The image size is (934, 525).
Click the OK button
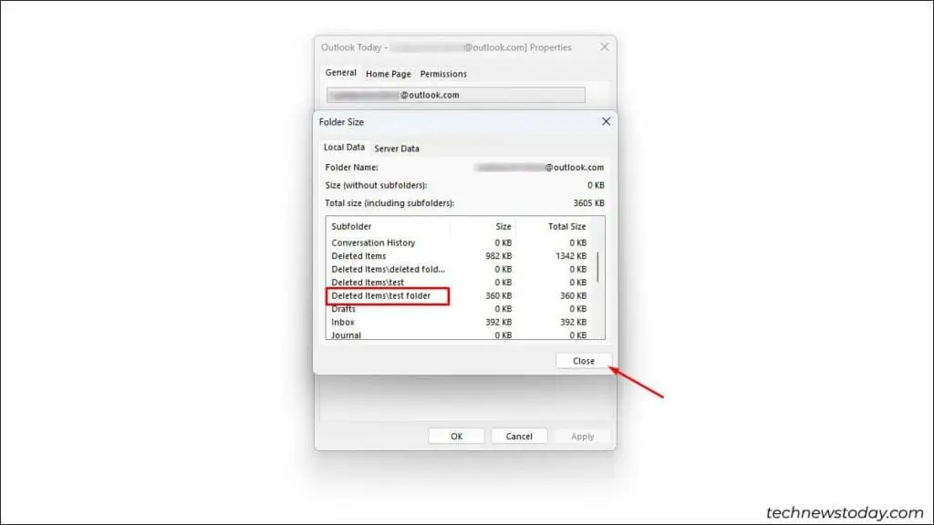[x=456, y=436]
